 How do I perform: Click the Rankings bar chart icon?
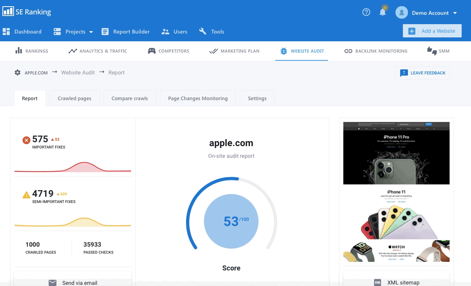click(x=18, y=50)
